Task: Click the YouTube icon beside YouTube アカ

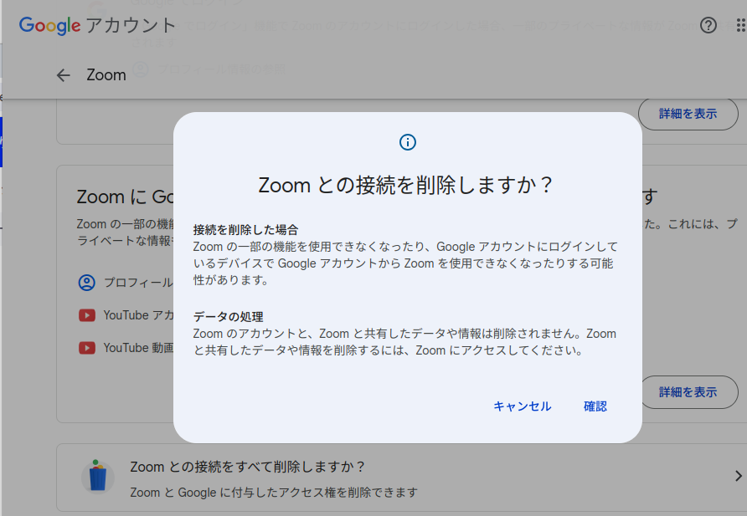Action: 87,315
